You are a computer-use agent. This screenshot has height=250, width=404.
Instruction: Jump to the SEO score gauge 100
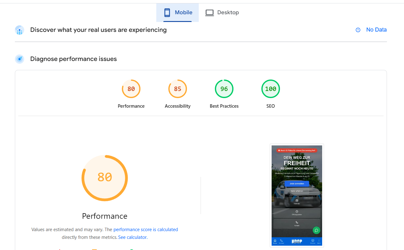[271, 89]
